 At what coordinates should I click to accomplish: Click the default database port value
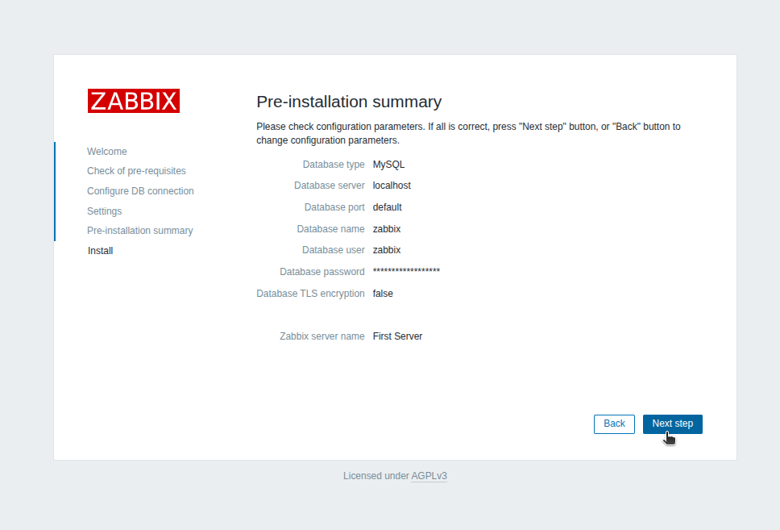pos(387,207)
